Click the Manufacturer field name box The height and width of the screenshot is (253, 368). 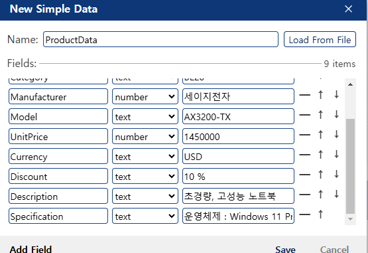click(58, 96)
